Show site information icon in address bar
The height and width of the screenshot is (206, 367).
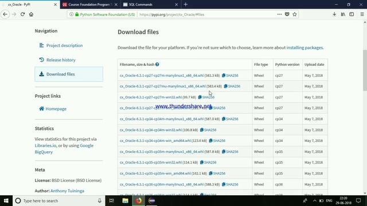click(x=71, y=14)
